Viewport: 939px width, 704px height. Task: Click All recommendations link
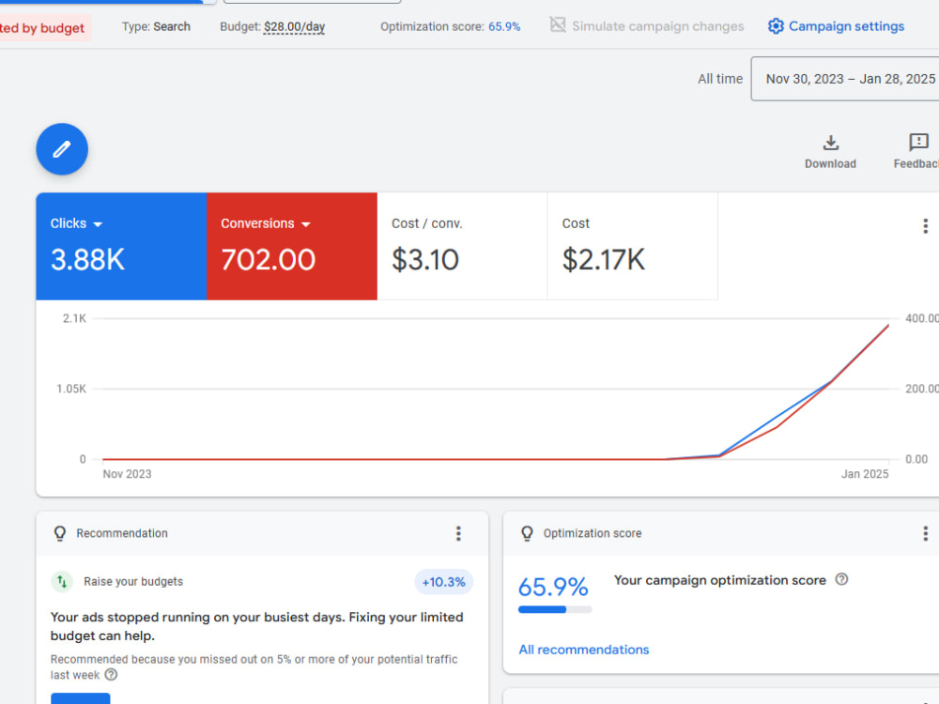click(x=584, y=650)
